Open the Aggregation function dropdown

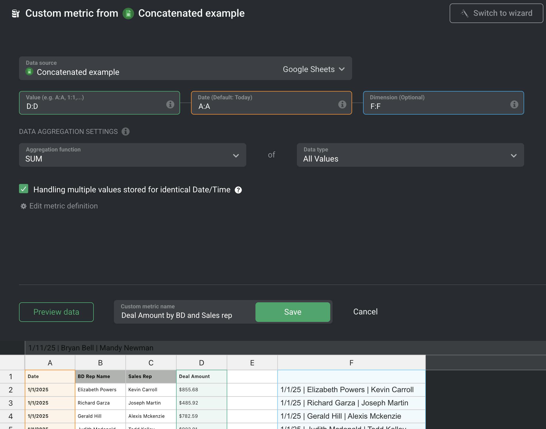click(132, 155)
